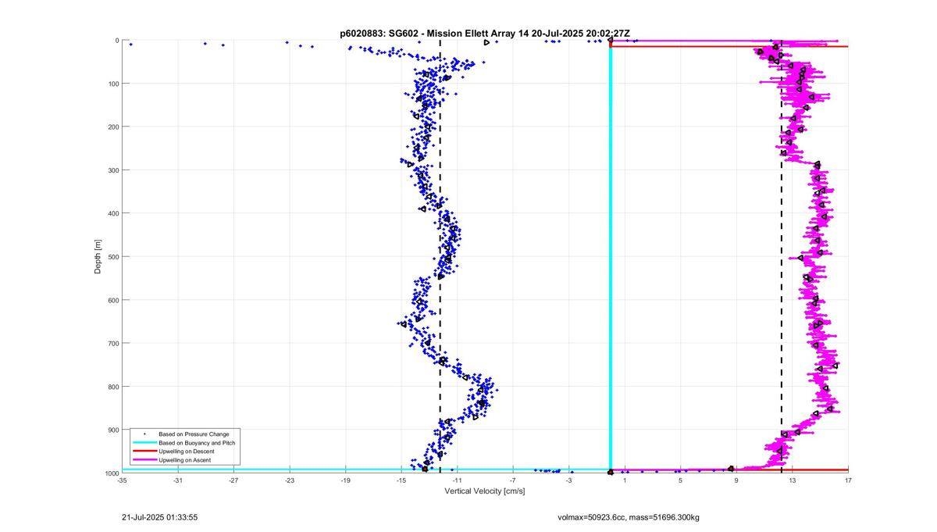Click the 'volmax=50923.6cc, mass=51696.300kg' footer text

629,517
